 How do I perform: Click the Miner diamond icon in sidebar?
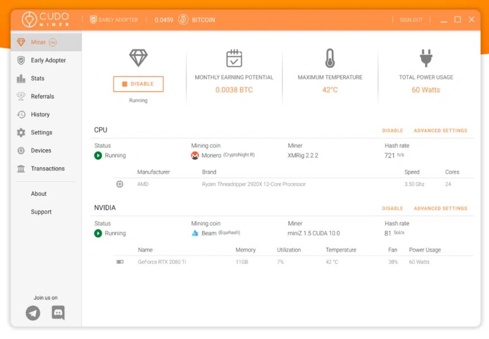point(21,42)
